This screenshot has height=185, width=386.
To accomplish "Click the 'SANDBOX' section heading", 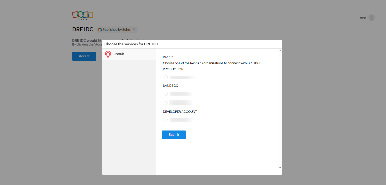I will 170,86.
